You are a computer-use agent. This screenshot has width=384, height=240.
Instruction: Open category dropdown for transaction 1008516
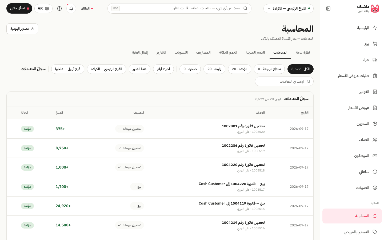(x=130, y=225)
